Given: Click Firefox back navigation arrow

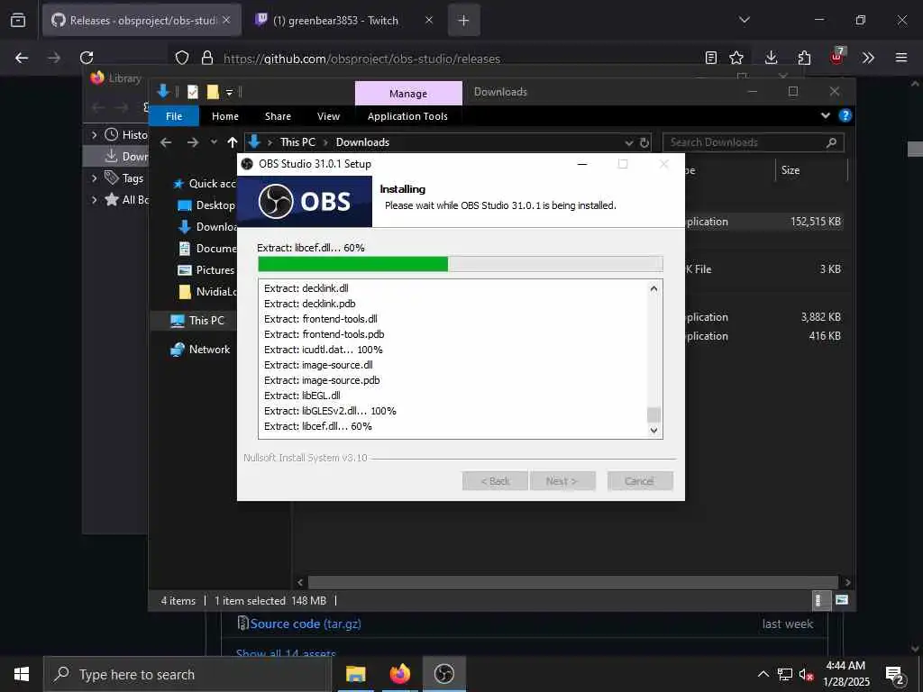Looking at the screenshot, I should pyautogui.click(x=22, y=58).
